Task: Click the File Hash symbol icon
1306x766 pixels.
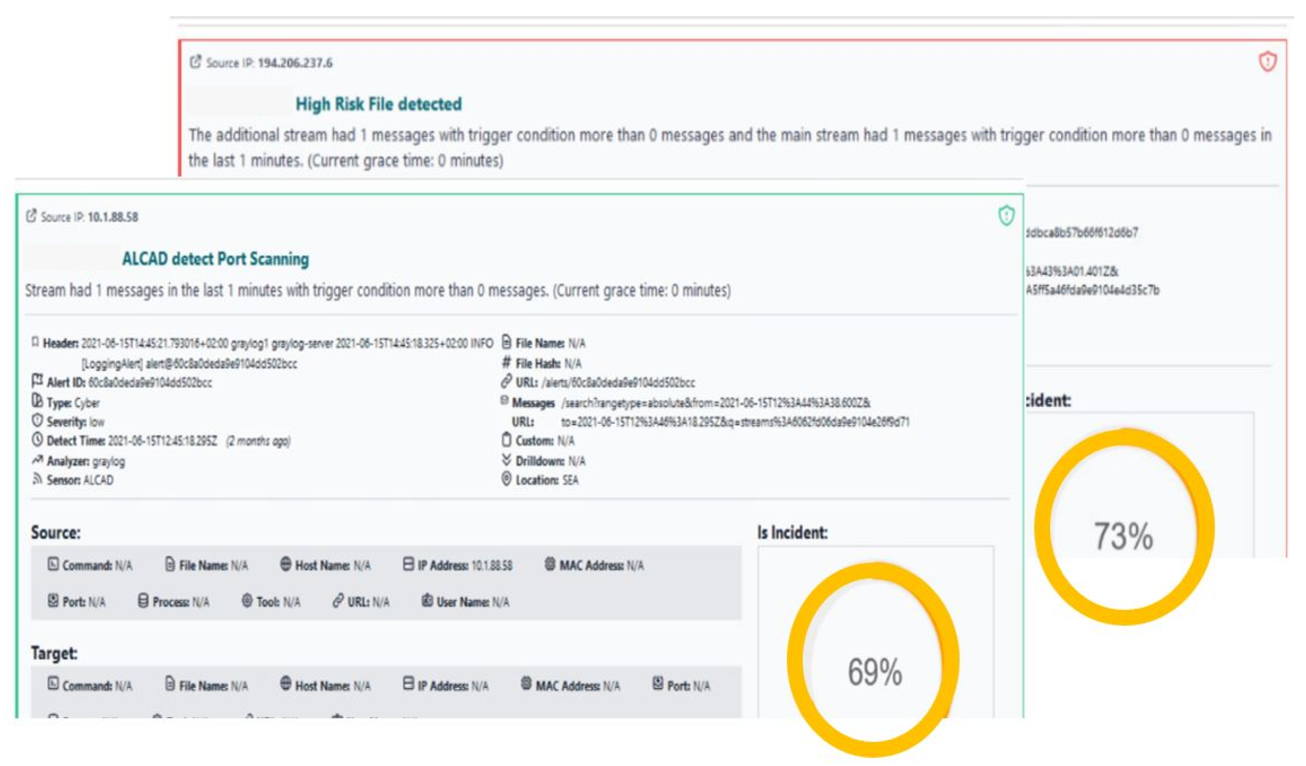Action: click(x=506, y=363)
